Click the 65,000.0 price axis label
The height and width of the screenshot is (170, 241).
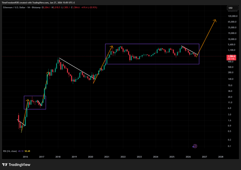click(x=232, y=22)
